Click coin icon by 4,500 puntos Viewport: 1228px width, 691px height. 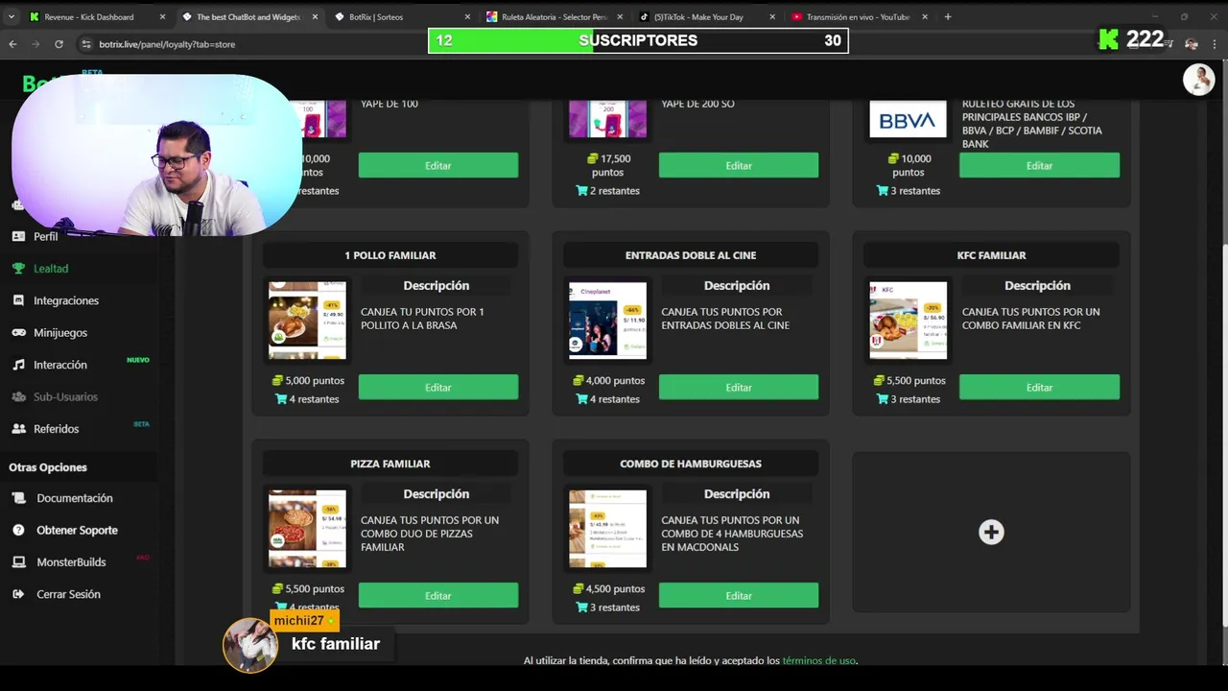[x=579, y=589]
